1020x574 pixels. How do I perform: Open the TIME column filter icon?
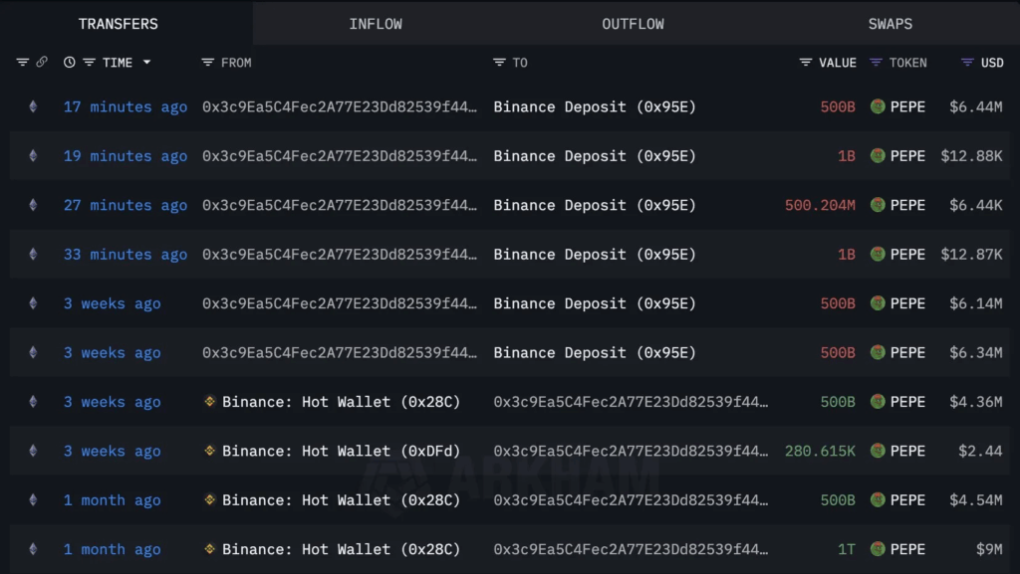point(89,62)
